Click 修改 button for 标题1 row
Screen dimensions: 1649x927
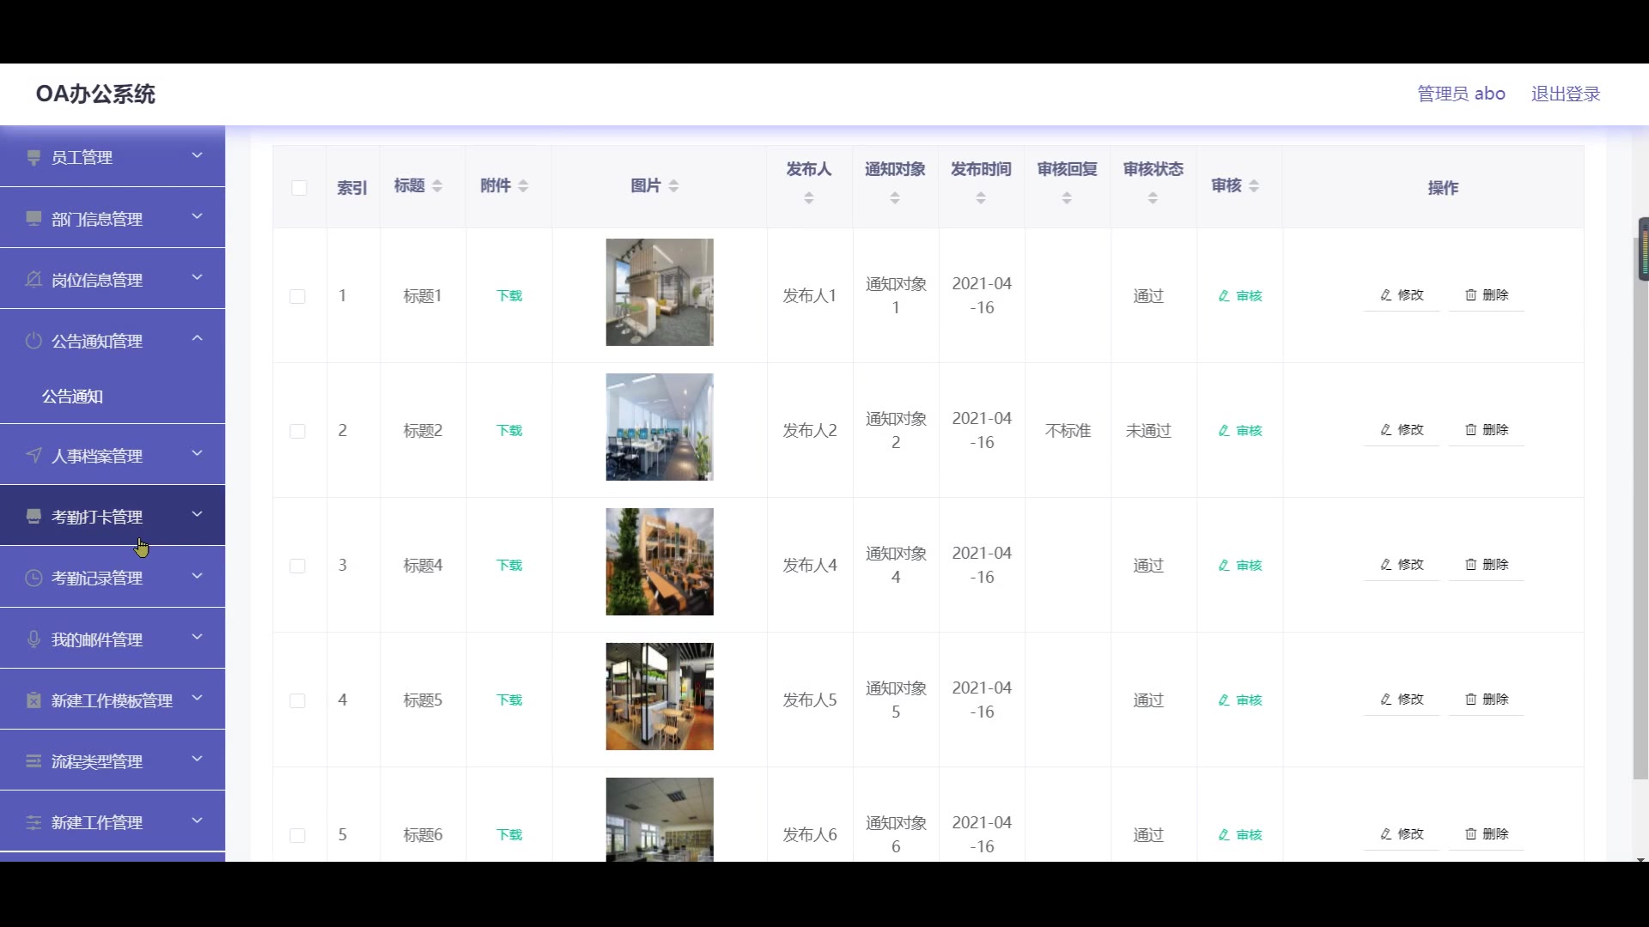(1402, 295)
